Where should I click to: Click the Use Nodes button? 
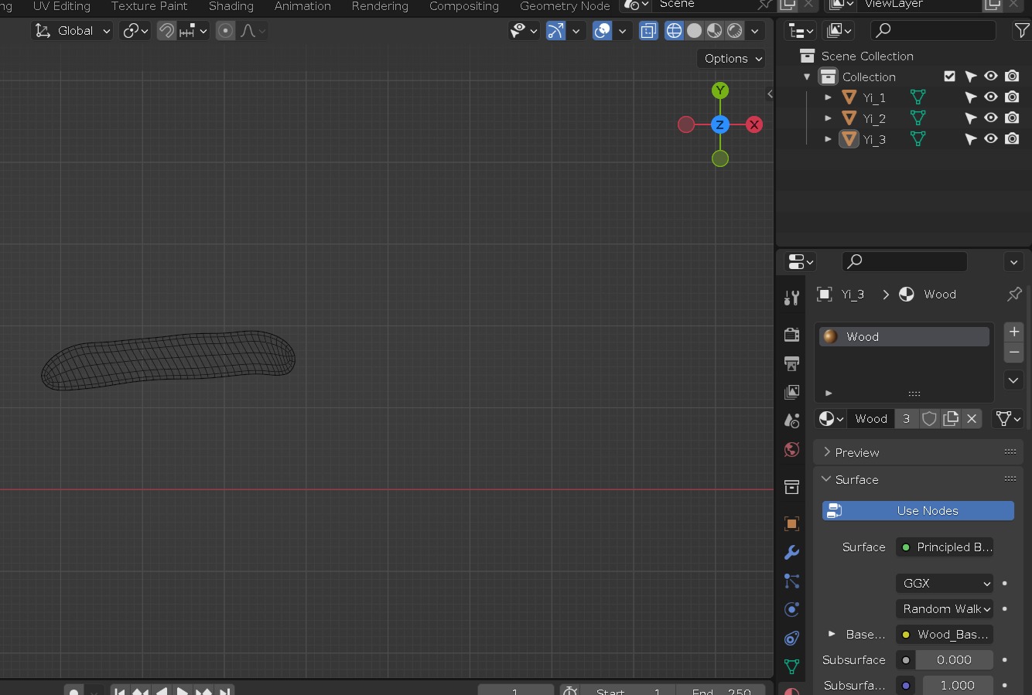click(918, 510)
